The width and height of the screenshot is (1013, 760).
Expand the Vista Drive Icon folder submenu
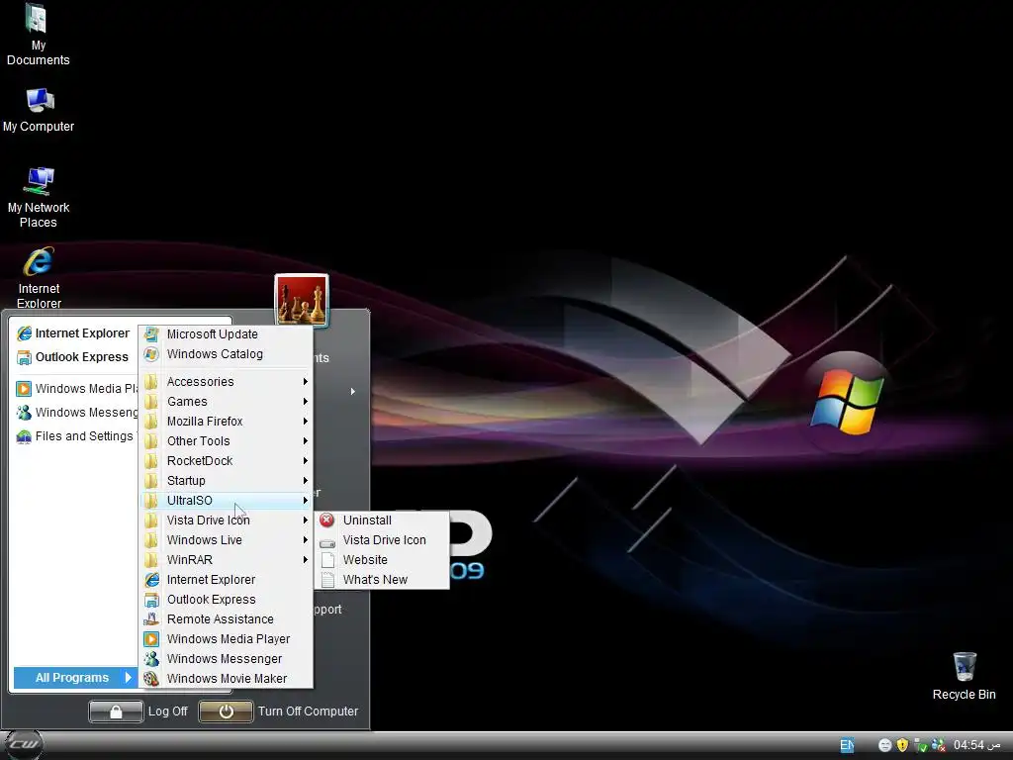point(227,521)
